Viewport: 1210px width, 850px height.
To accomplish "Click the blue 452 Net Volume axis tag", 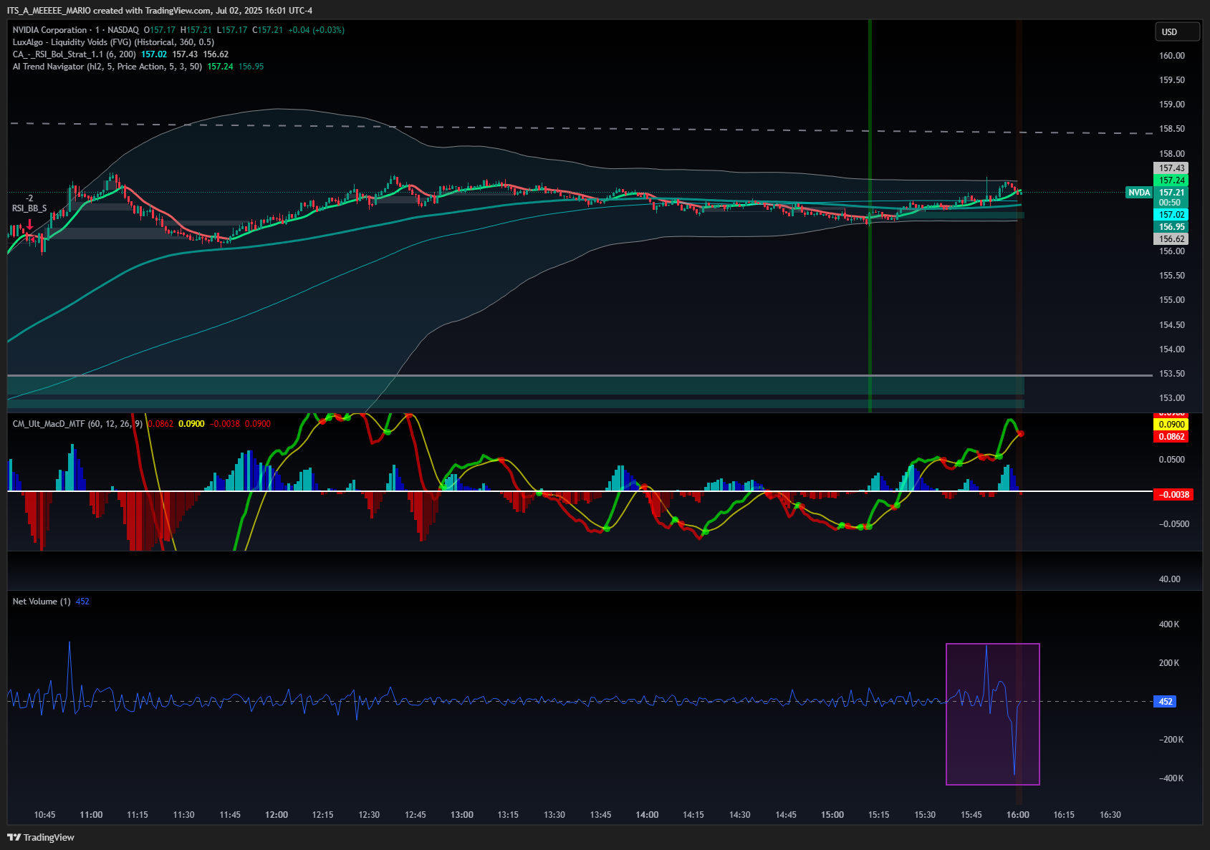I will (1166, 702).
